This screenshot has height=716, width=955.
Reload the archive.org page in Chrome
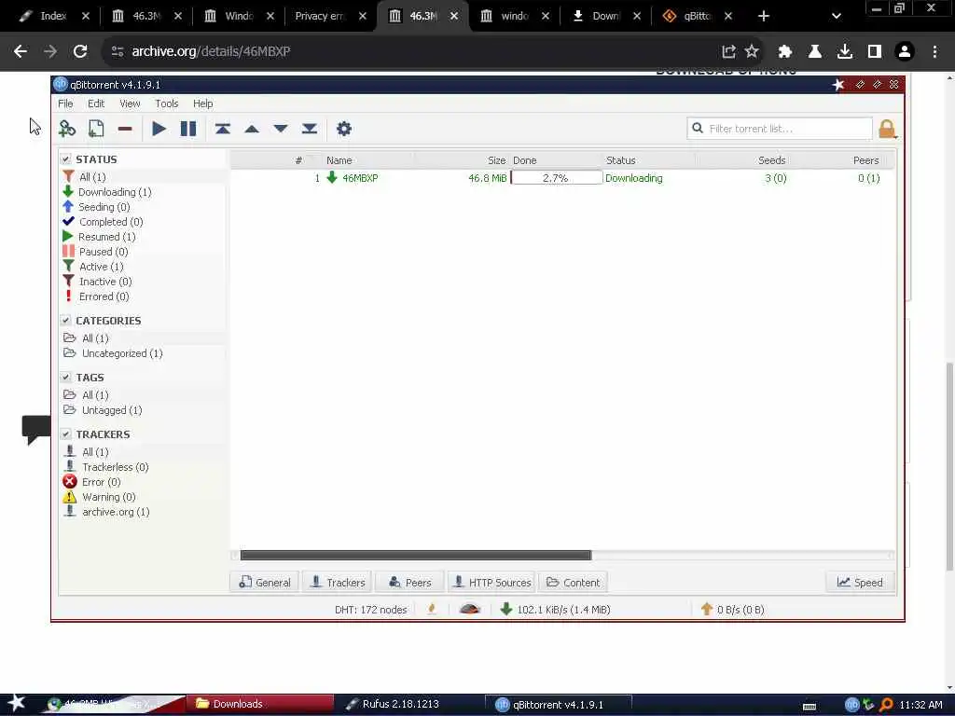[80, 51]
